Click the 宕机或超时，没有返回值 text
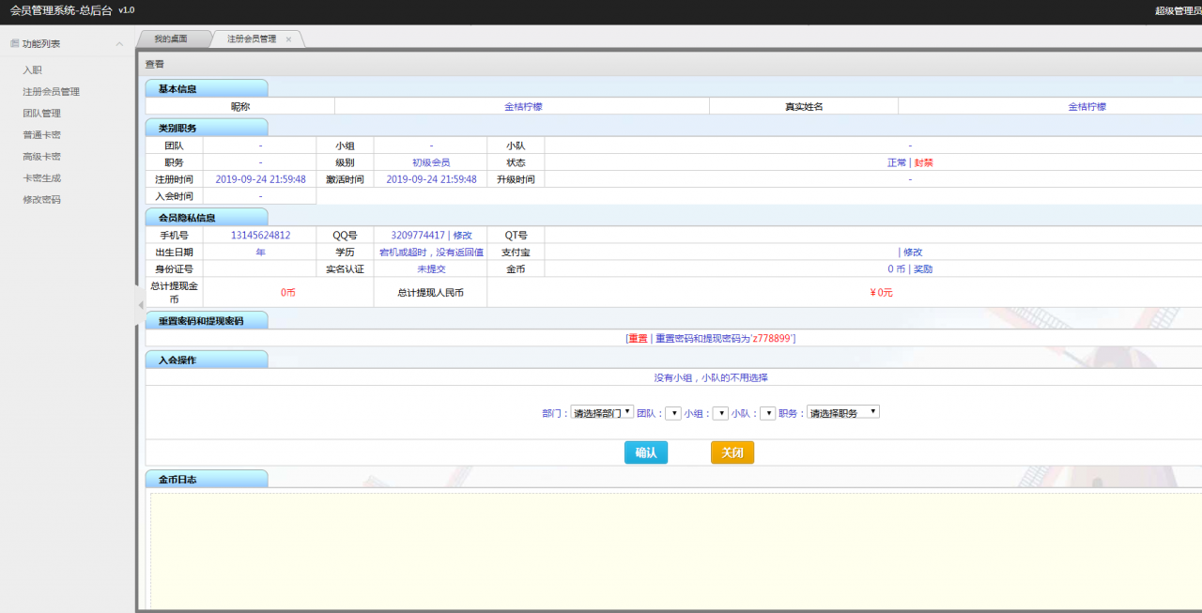Screen dimensions: 1202x613 point(431,252)
